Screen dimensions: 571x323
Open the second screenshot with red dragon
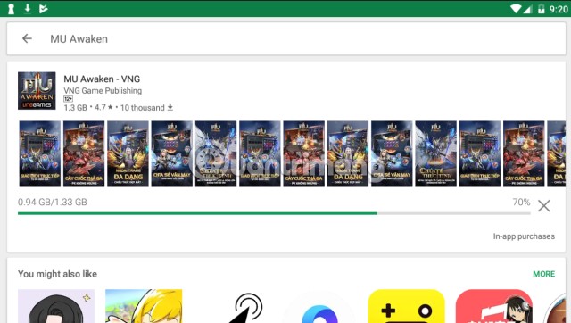[x=84, y=153]
